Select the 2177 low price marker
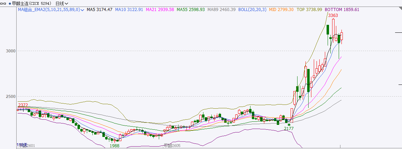The width and height of the screenshot is (402, 149). click(289, 129)
